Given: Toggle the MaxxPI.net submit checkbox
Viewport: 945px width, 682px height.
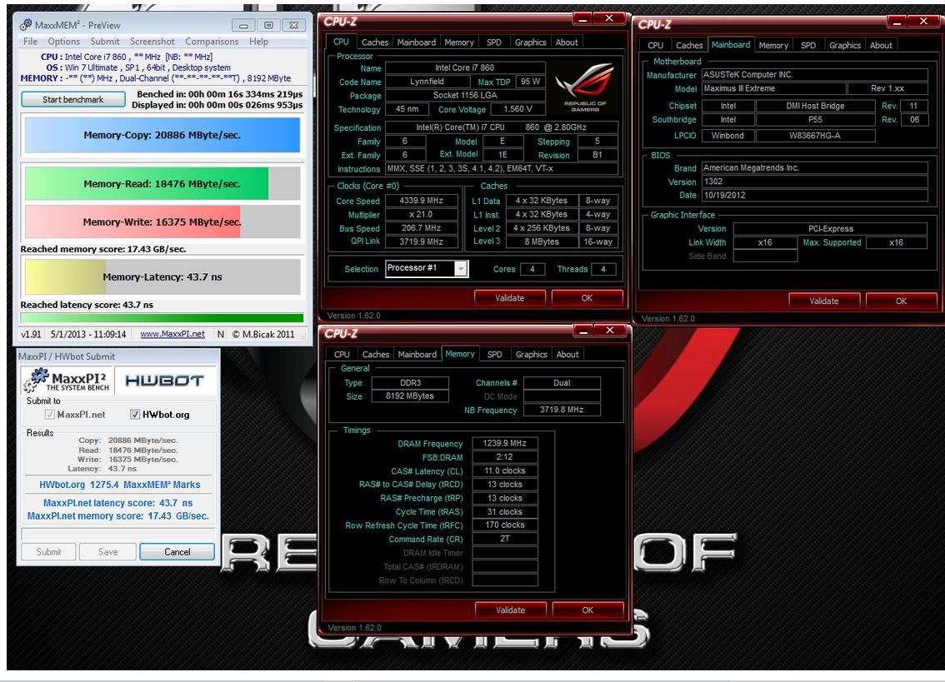Looking at the screenshot, I should click(x=49, y=415).
